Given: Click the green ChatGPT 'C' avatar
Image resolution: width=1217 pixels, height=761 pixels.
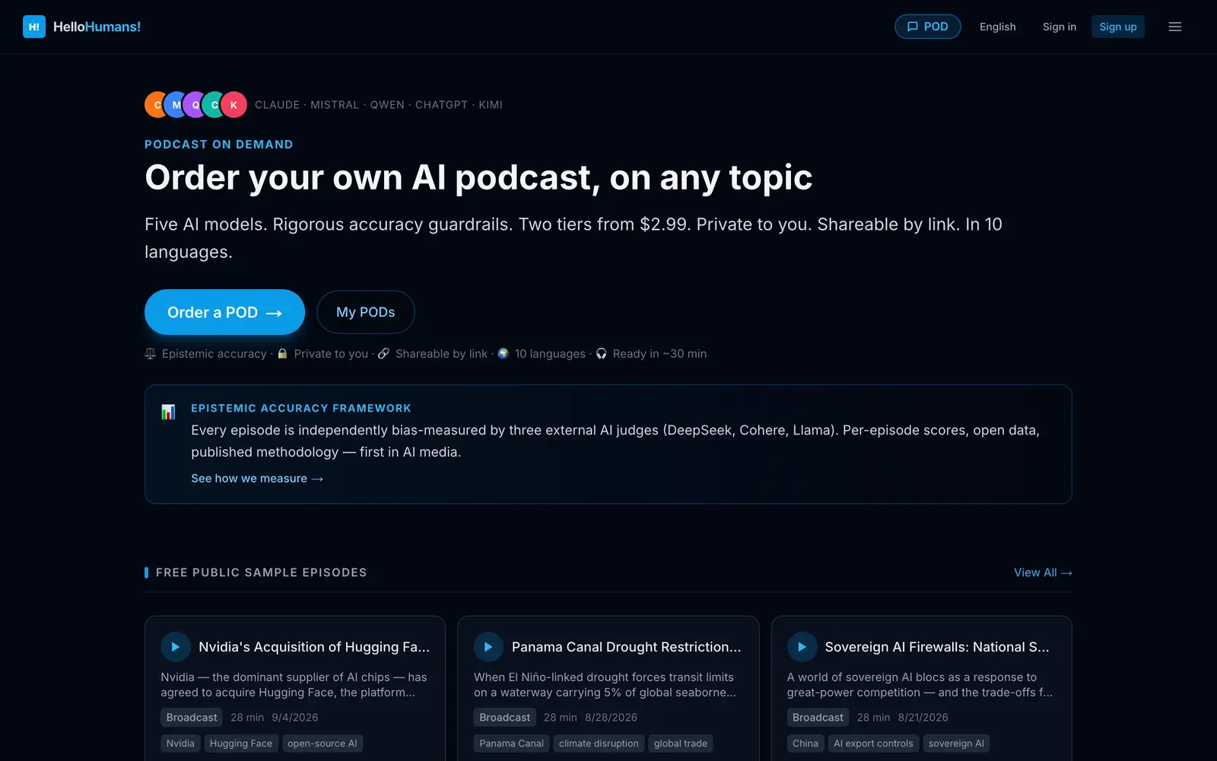Looking at the screenshot, I should (x=214, y=105).
